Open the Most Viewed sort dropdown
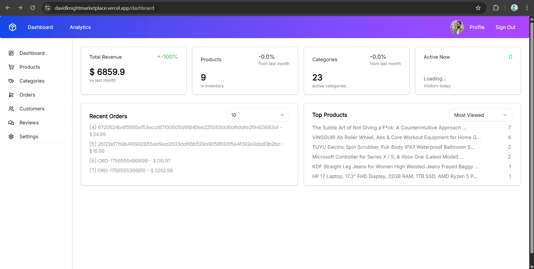Viewport: 534px width, 269px height. 481,115
